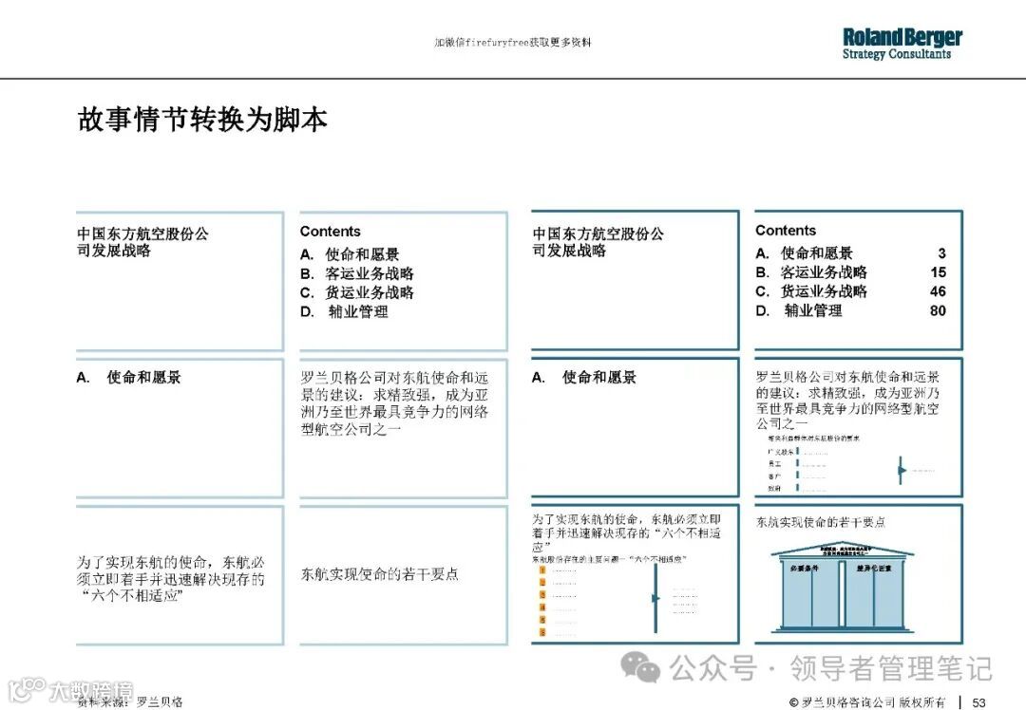
Task: Click the 差异化因素 label on the temple
Action: [x=874, y=569]
